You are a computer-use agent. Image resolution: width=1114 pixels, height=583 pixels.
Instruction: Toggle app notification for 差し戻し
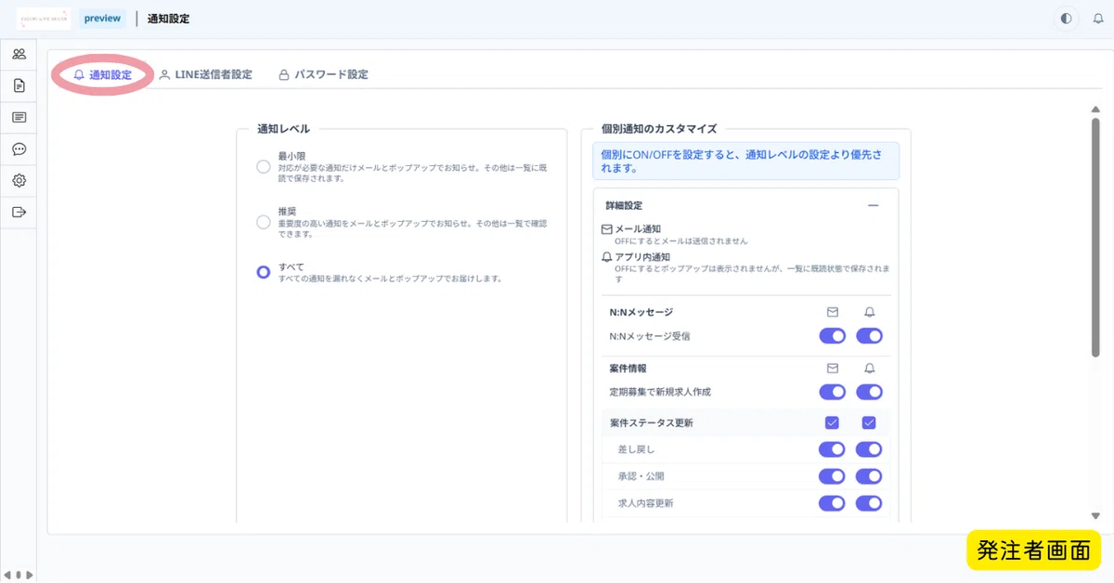[869, 449]
